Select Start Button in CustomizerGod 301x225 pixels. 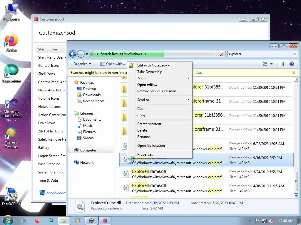pyautogui.click(x=51, y=49)
